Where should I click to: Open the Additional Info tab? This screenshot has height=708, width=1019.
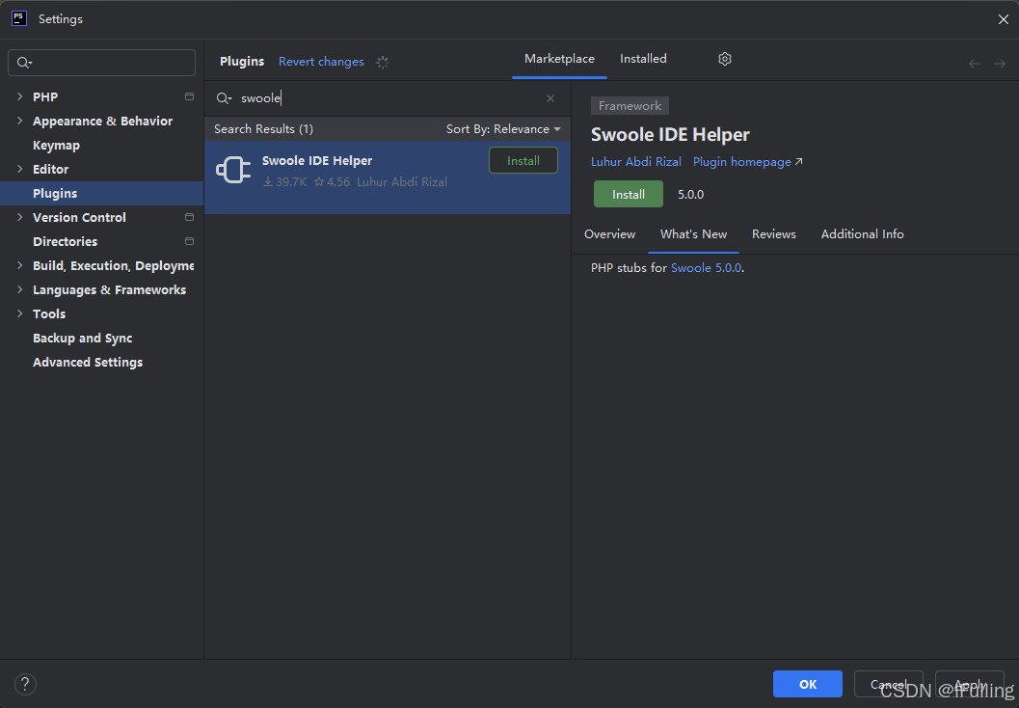pyautogui.click(x=862, y=234)
